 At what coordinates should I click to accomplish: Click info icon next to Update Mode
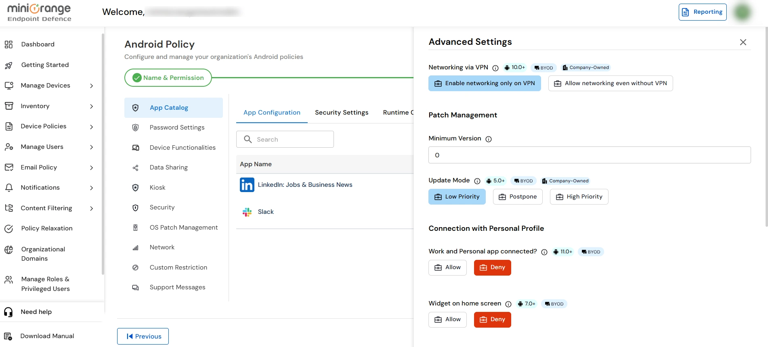pos(477,181)
